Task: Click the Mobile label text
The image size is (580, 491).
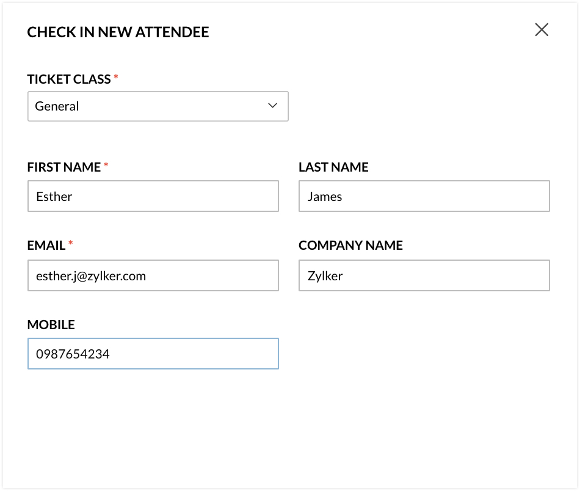Action: pos(51,325)
